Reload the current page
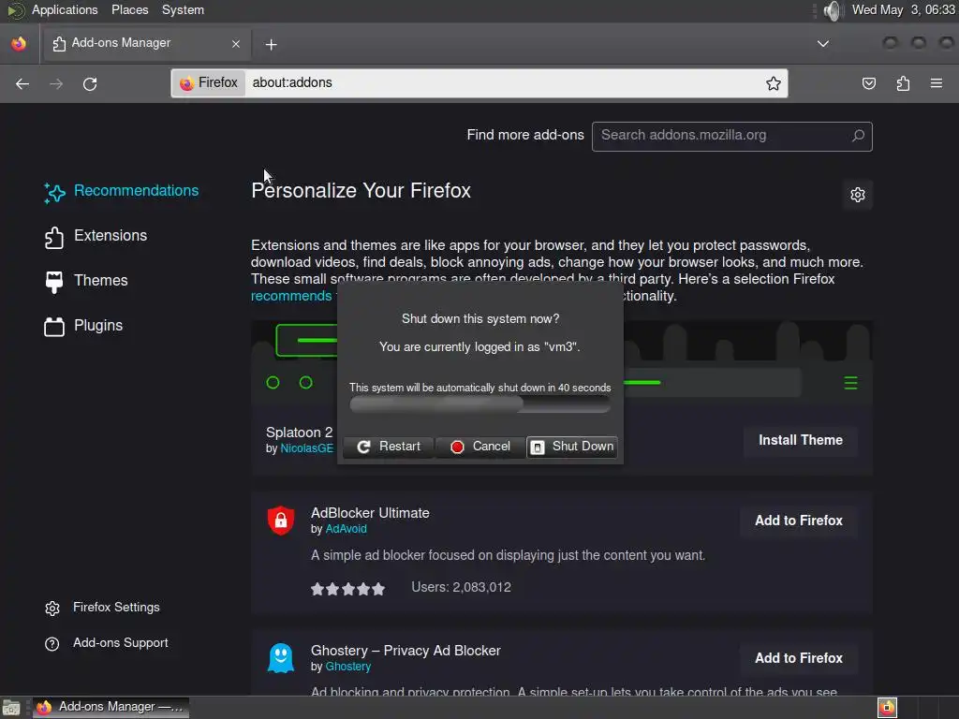 (90, 83)
